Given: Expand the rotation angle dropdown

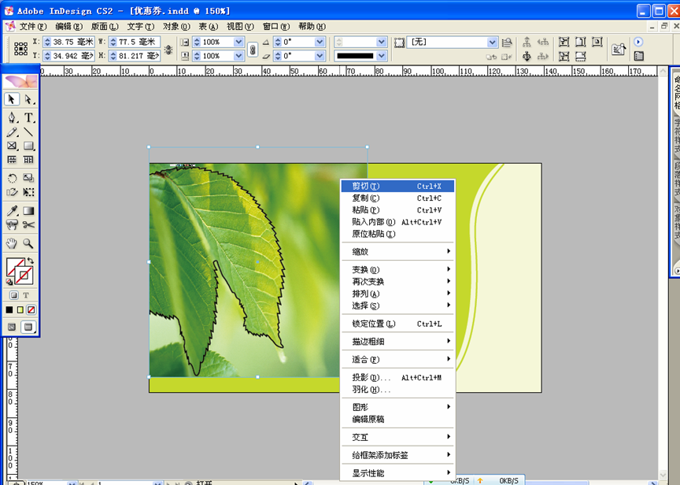Looking at the screenshot, I should point(320,42).
